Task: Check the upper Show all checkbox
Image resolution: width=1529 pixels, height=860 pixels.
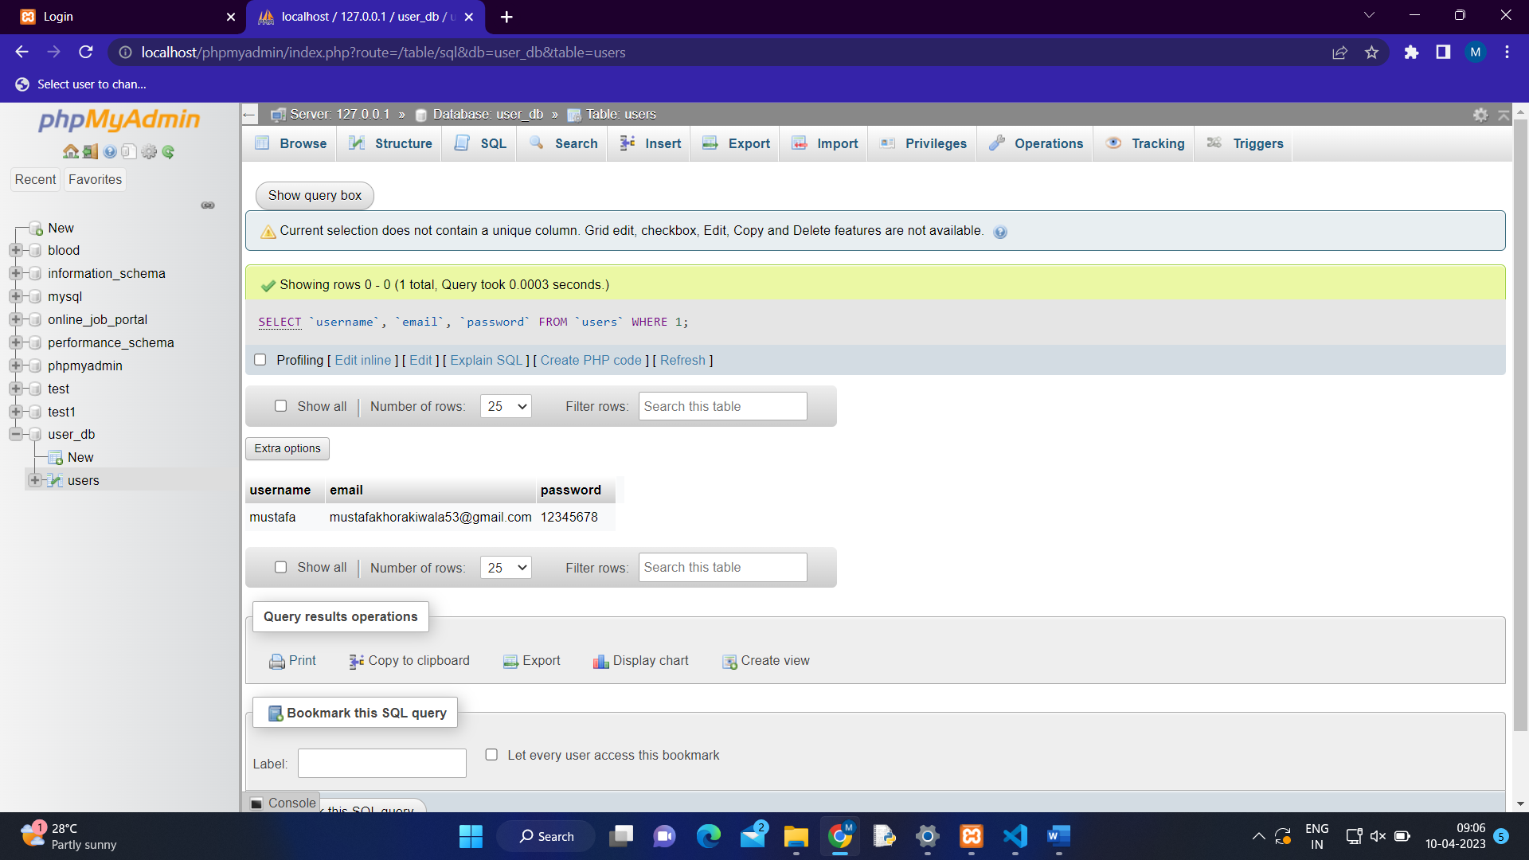Action: [x=280, y=406]
